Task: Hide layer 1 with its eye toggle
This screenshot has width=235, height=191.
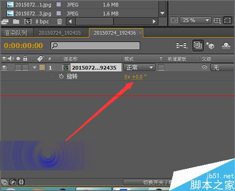Action: point(4,68)
